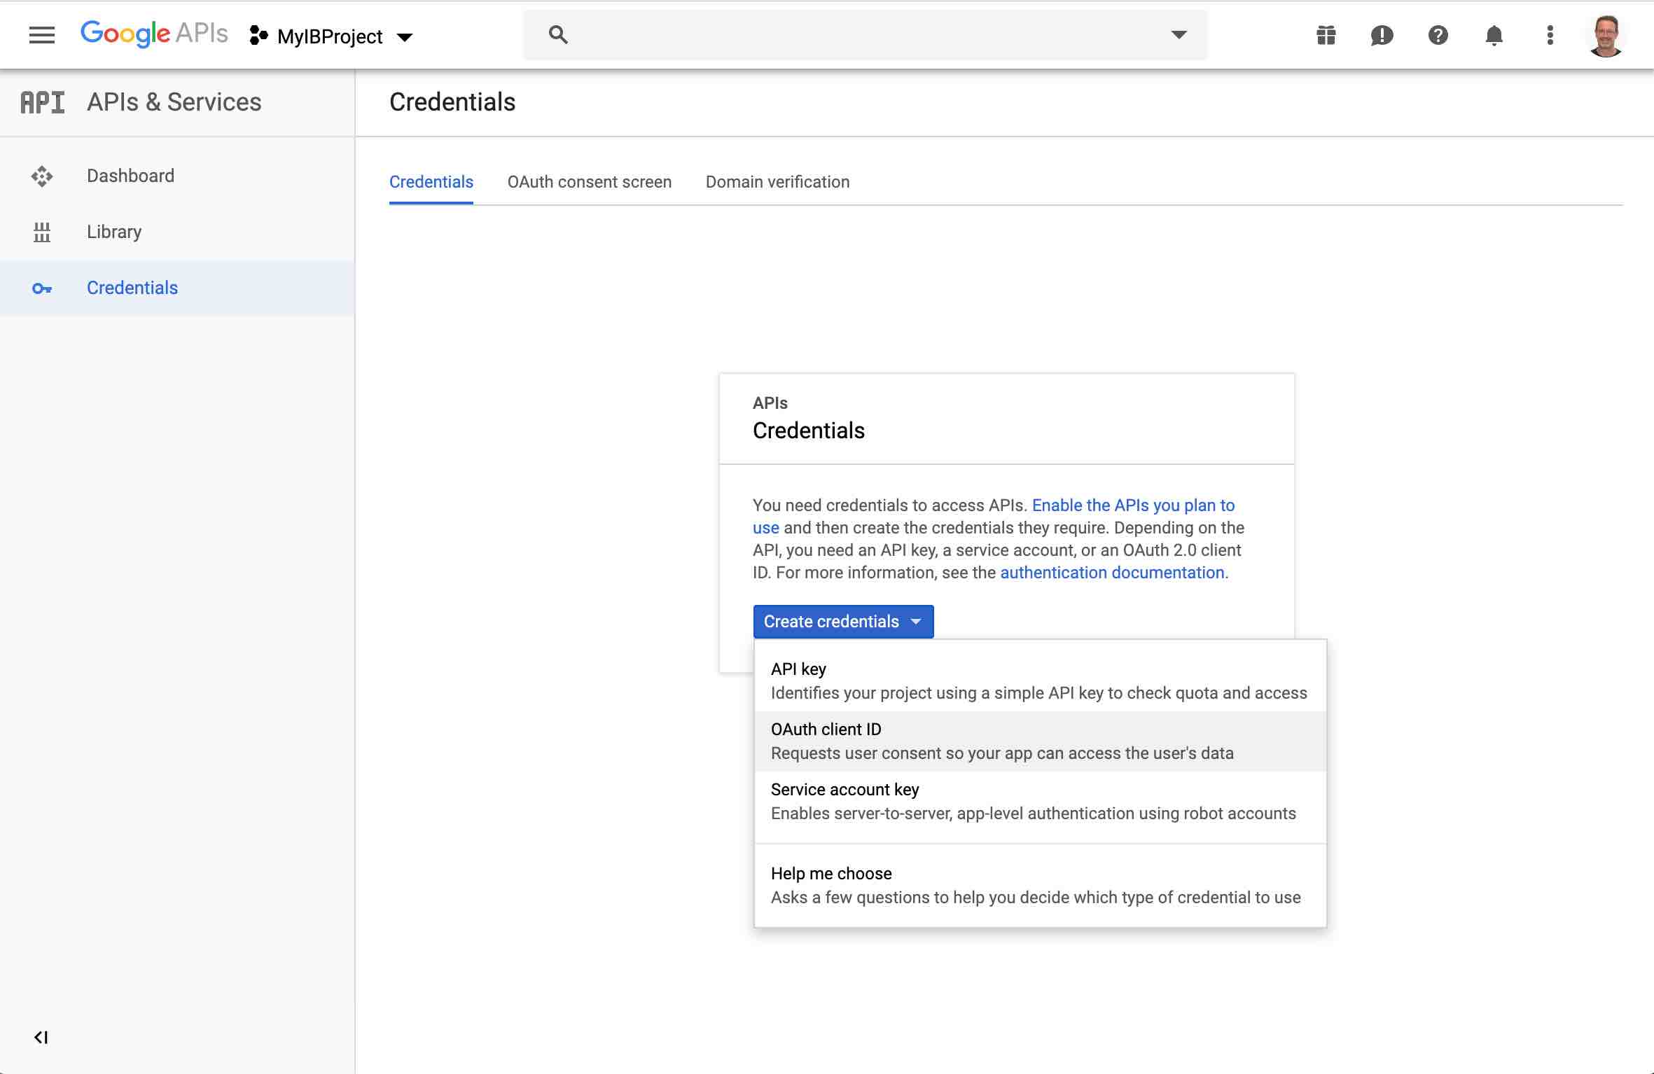Open the gift free trial icon
This screenshot has width=1654, height=1074.
click(x=1326, y=35)
